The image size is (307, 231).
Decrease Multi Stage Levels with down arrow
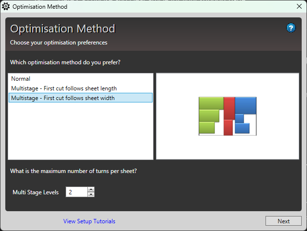click(x=91, y=195)
